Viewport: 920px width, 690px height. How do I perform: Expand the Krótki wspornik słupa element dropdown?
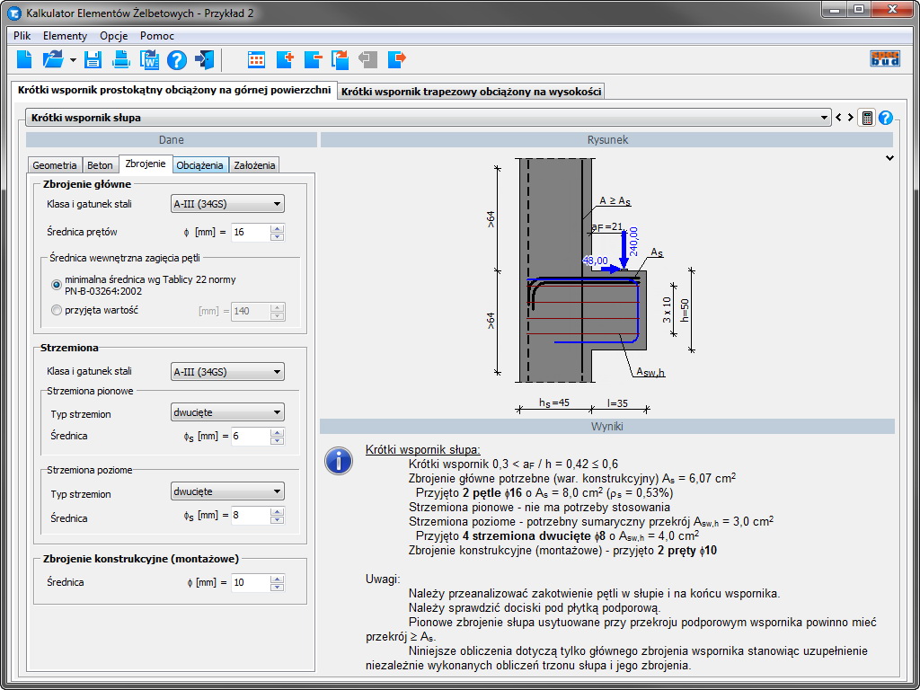(x=825, y=118)
